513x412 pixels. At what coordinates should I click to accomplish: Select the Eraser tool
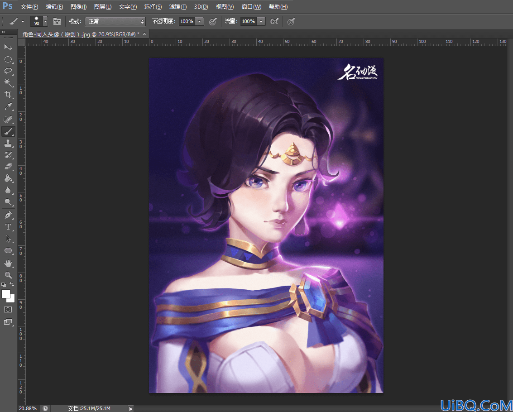pyautogui.click(x=8, y=167)
